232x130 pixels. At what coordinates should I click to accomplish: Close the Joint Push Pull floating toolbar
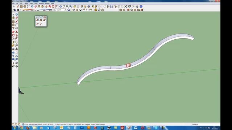45,17
